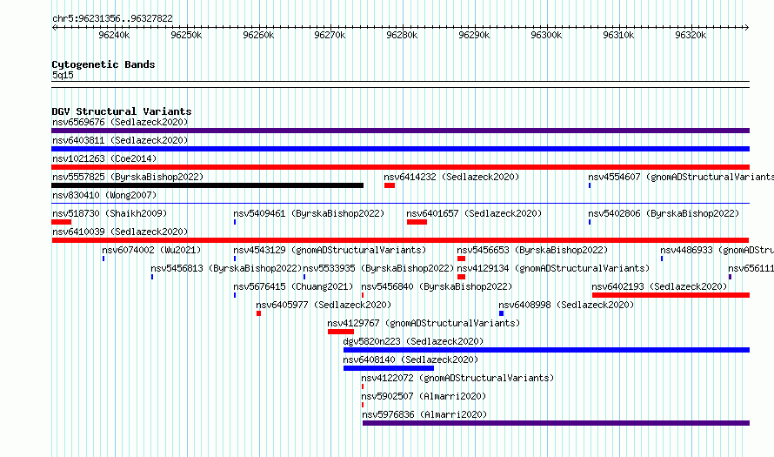Click the nsv4122072 gnomAD variant label
The width and height of the screenshot is (774, 457).
pos(457,378)
